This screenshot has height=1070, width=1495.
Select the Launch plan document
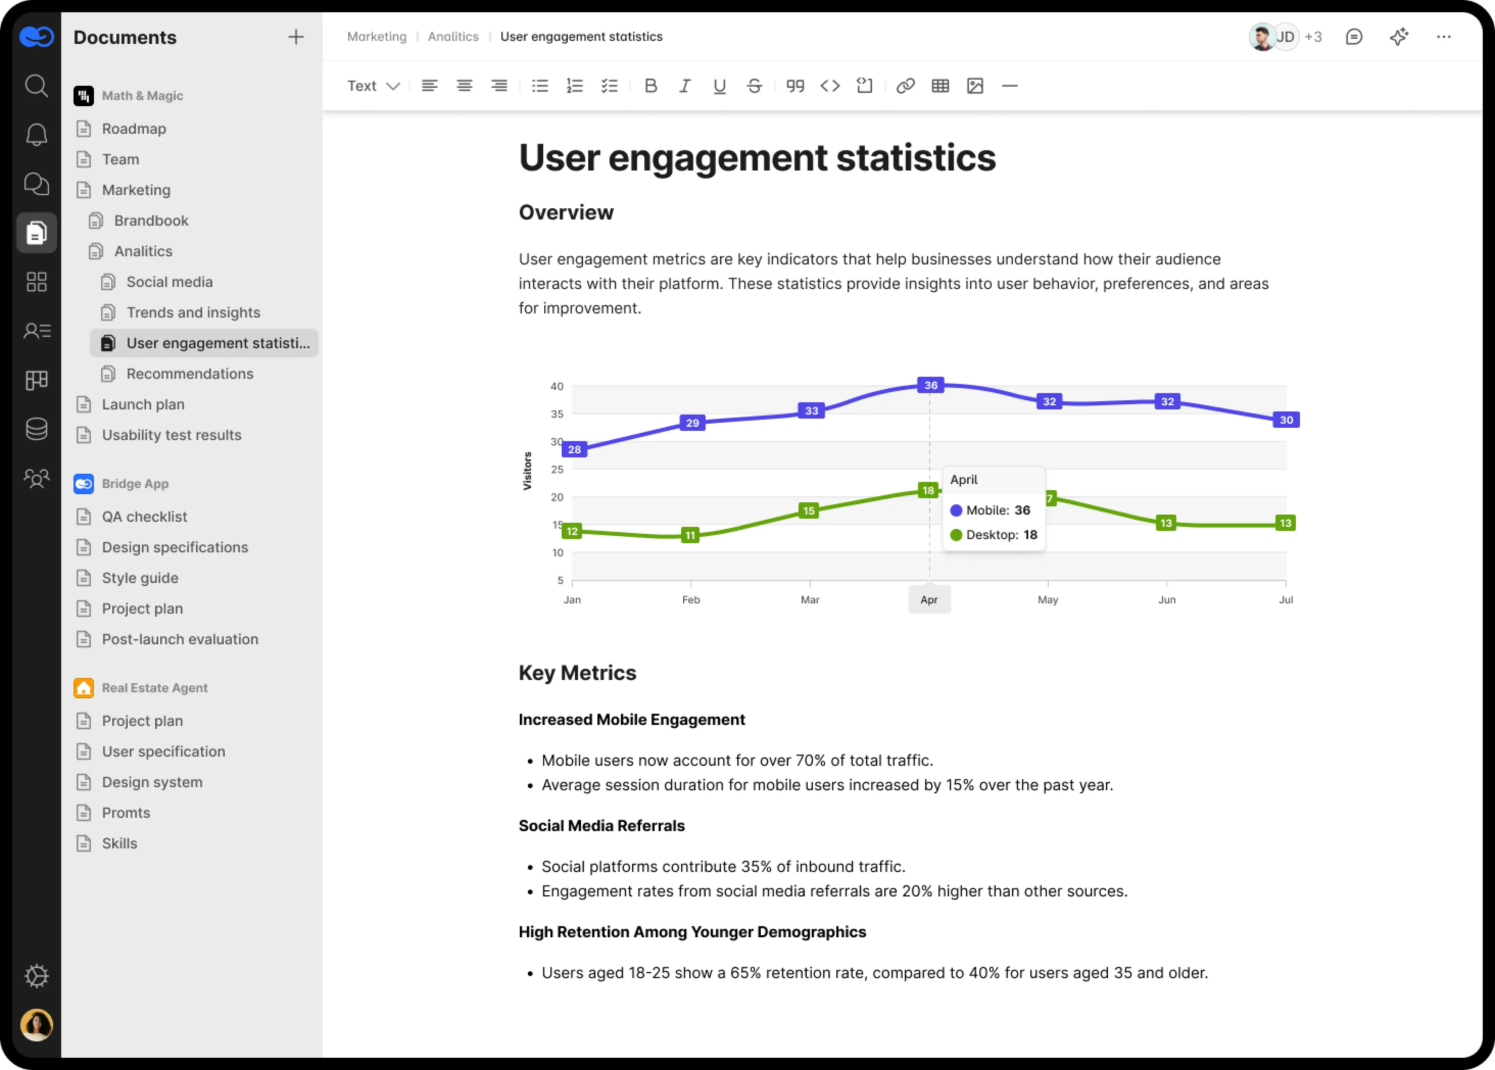click(143, 405)
